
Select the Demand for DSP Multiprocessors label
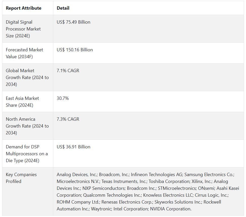[27, 153]
